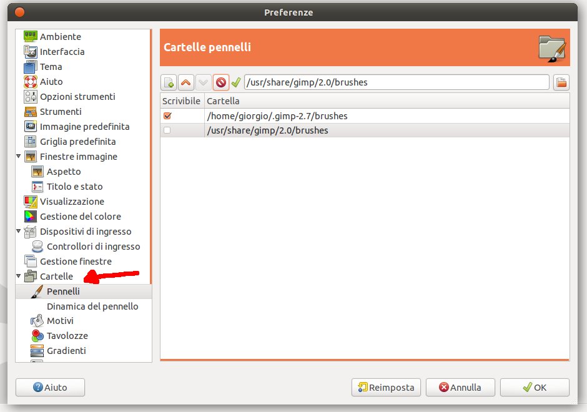This screenshot has width=587, height=412.
Task: Click the Gestione del colore icon
Action: click(x=31, y=216)
